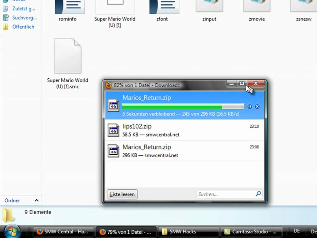317x238 pixels.
Task: Switch to the '79% von 1 Datei' taskbar button
Action: 126,232
